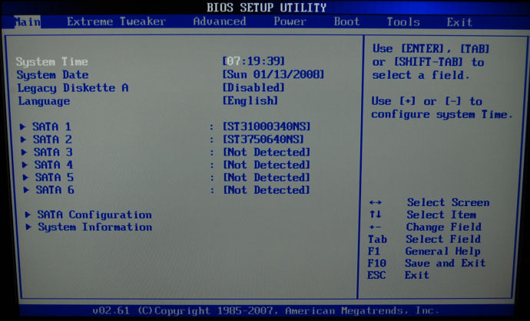Viewport: 530px width, 321px height.
Task: Switch to the Extreme Tweaker tab
Action: click(x=116, y=22)
